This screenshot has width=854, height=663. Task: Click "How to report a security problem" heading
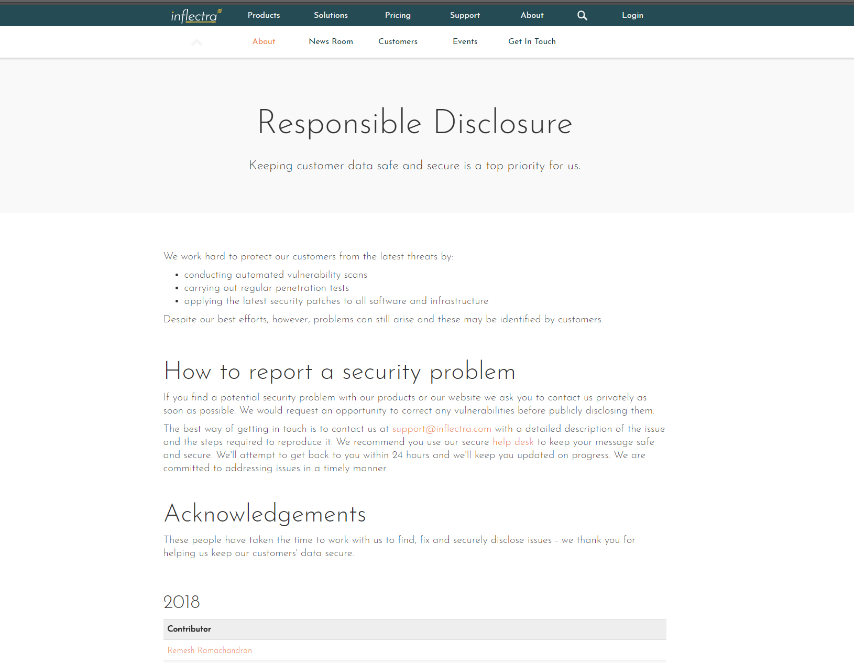pos(340,372)
